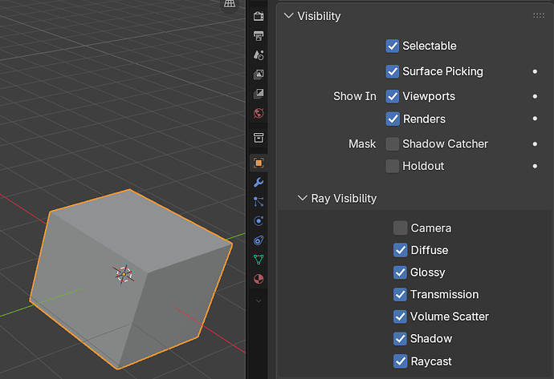Enable the Holdout checkbox
This screenshot has width=554, height=379.
(x=393, y=166)
